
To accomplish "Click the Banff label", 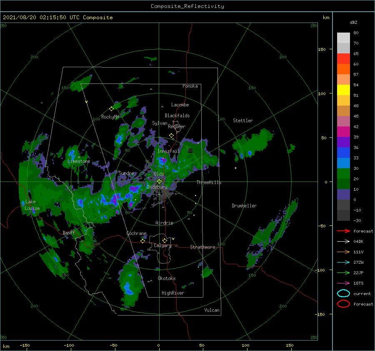I will [x=69, y=232].
